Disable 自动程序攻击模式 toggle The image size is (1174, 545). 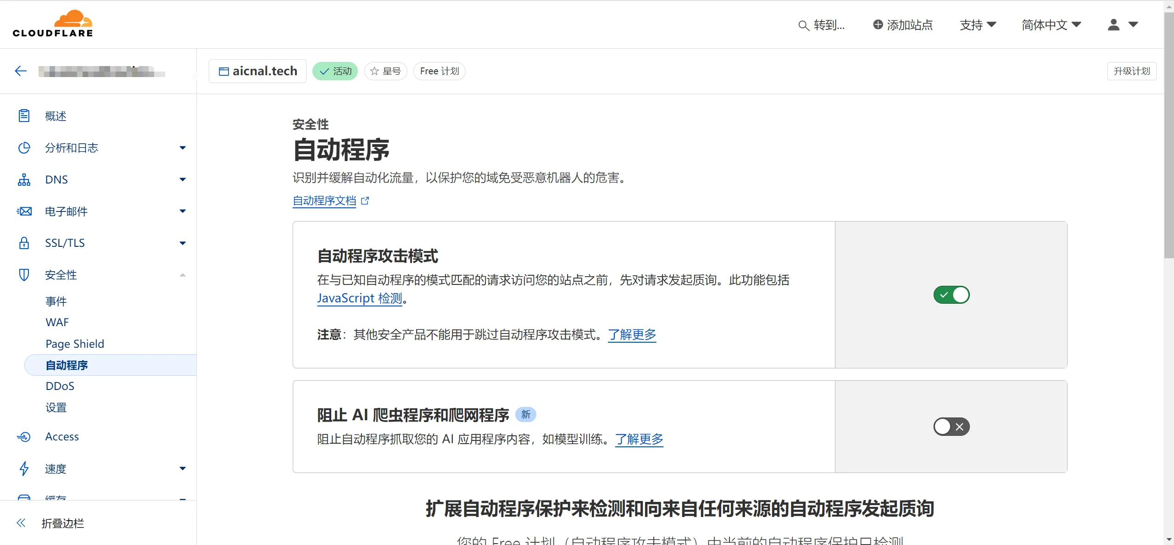951,295
